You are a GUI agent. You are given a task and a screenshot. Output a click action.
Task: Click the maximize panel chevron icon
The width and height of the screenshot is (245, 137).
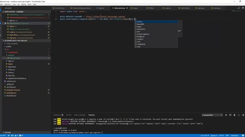[x=238, y=115]
